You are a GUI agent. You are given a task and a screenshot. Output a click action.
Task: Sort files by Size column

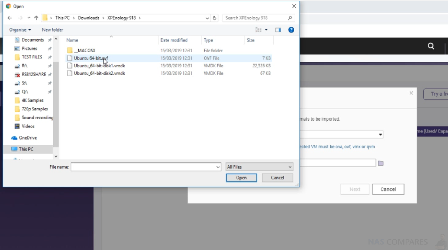click(251, 40)
